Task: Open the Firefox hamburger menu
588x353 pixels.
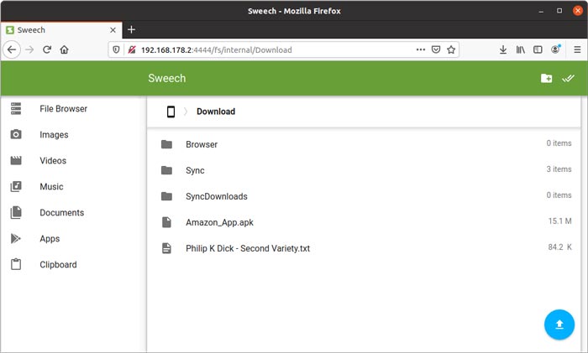Action: click(x=578, y=49)
